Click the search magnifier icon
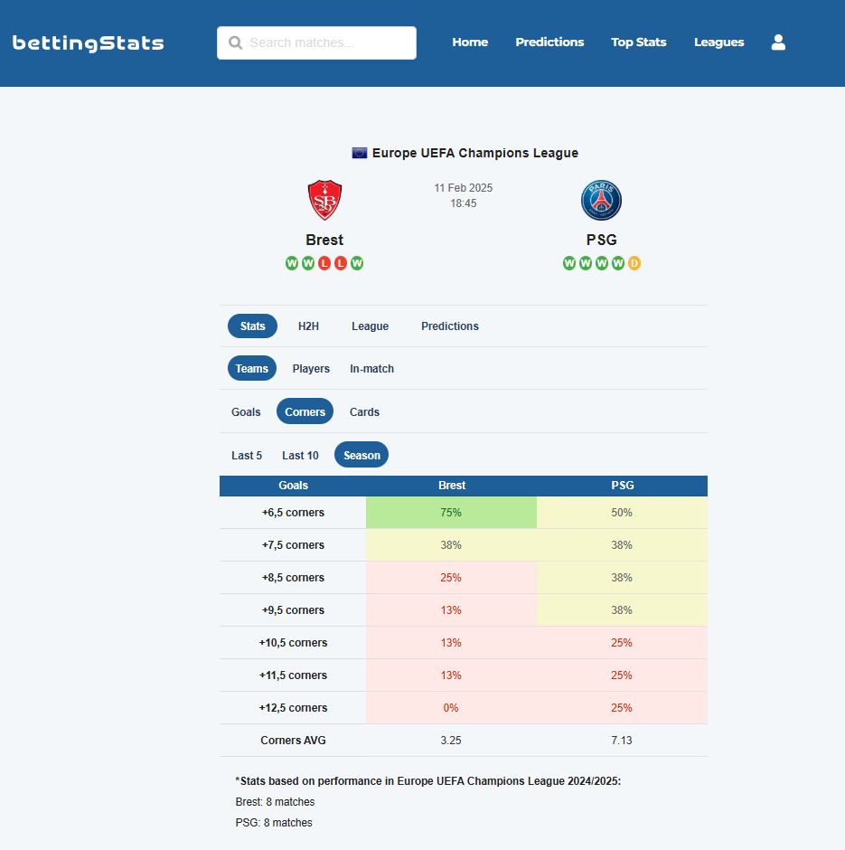 point(235,42)
